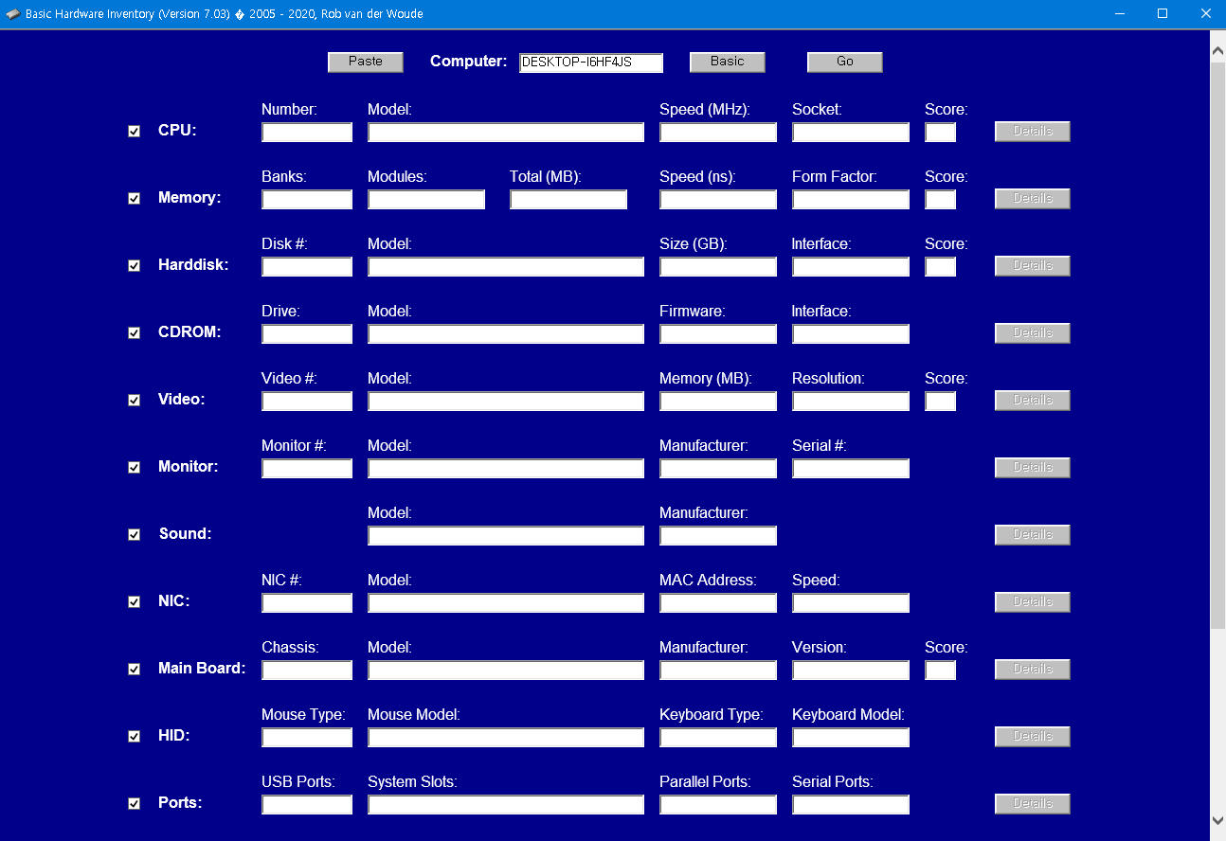Click the CPU Model text field

click(x=505, y=133)
